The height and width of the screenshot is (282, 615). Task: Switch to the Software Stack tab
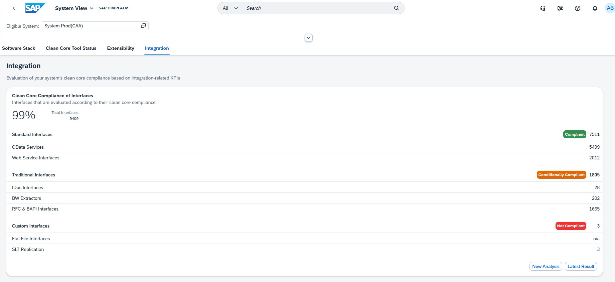[x=19, y=48]
